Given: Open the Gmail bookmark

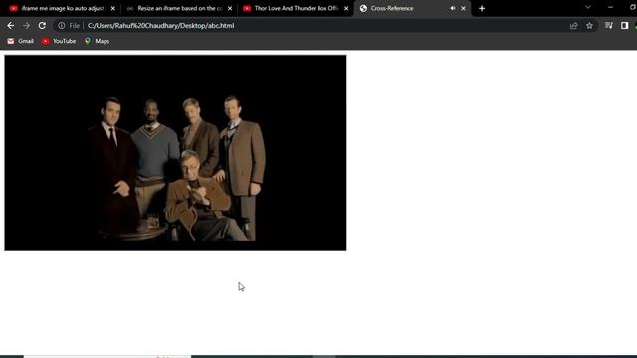Looking at the screenshot, I should click(x=21, y=41).
